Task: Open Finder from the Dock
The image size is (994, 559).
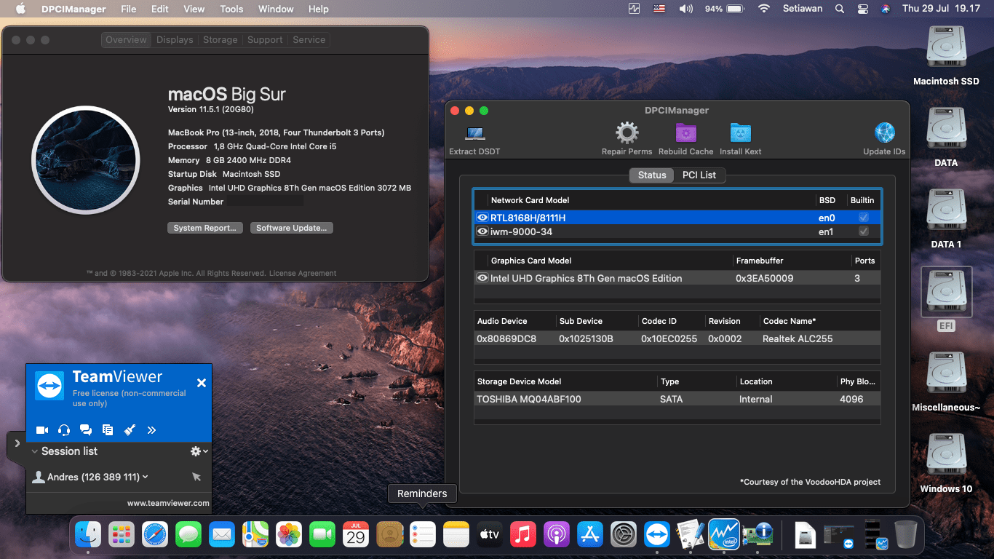Action: (88, 536)
